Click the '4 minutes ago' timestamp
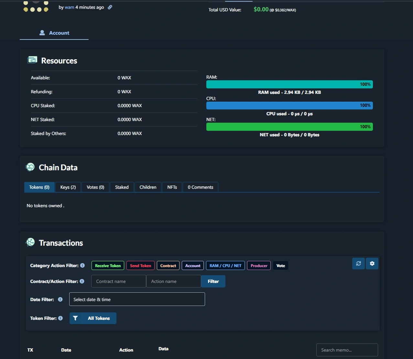The width and height of the screenshot is (413, 359). 90,7
